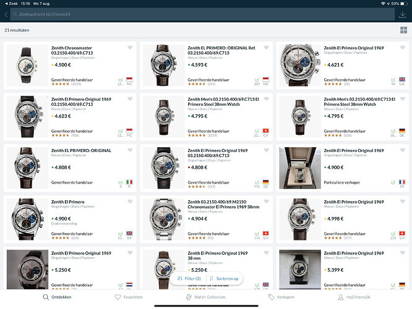
Task: Favorite the 4.623 € El Primero Original listing
Action: coord(130,99)
